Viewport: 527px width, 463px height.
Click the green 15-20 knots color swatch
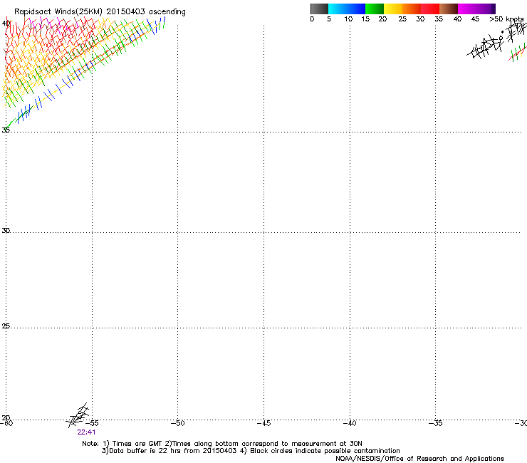tap(375, 9)
